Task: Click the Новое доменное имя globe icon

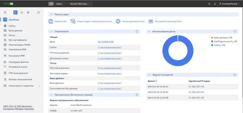Action: 118,21
